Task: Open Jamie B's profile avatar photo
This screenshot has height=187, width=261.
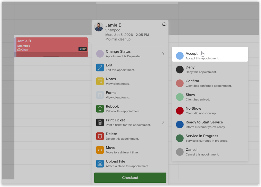Action: [99, 27]
